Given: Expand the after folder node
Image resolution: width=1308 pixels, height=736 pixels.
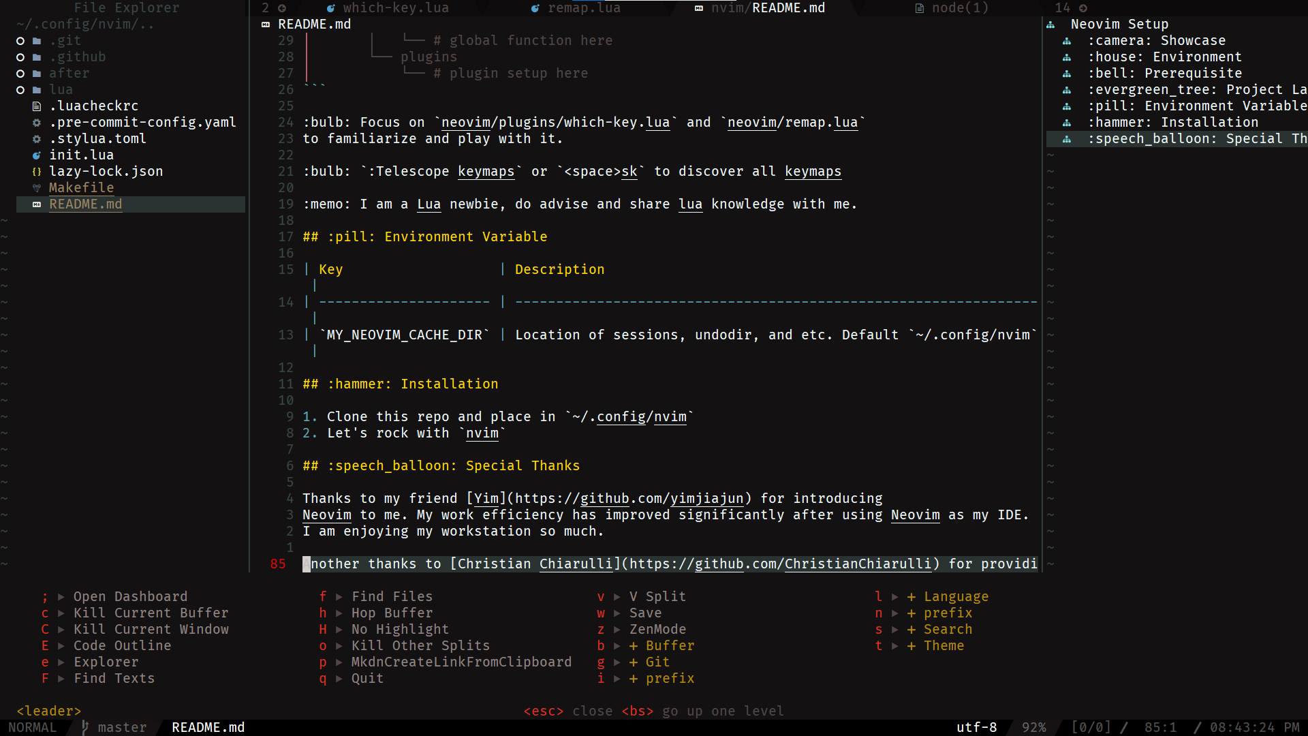Looking at the screenshot, I should pyautogui.click(x=20, y=74).
